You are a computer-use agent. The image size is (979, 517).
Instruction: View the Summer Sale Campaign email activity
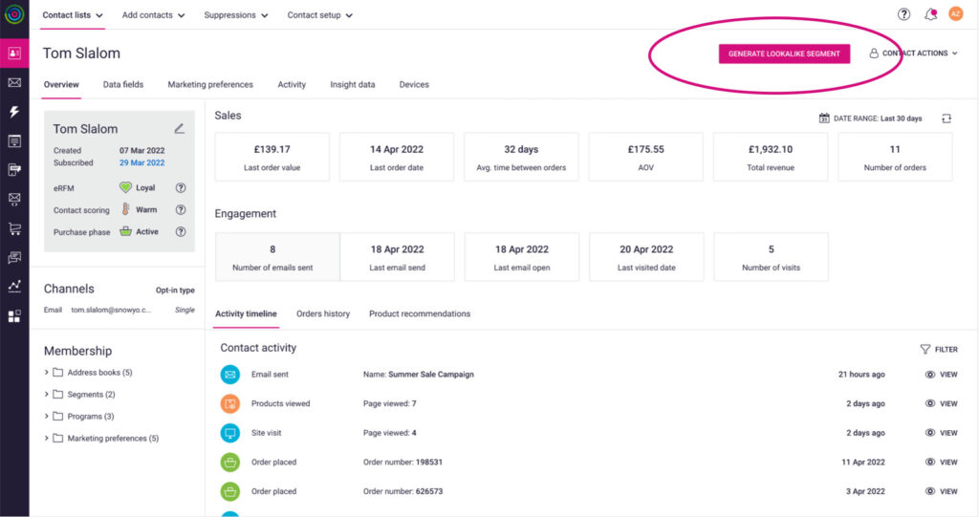(942, 375)
